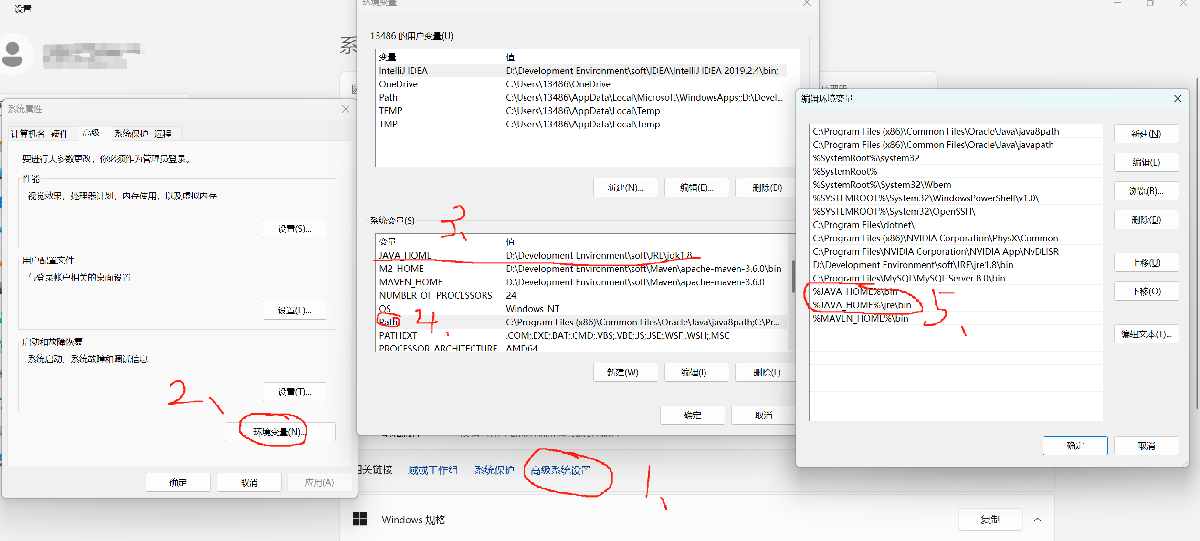Click 取消 in the 环境变量 dialog
This screenshot has height=541, width=1200.
763,415
